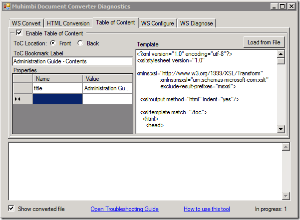
Task: Click How to use this tool link
Action: click(207, 209)
